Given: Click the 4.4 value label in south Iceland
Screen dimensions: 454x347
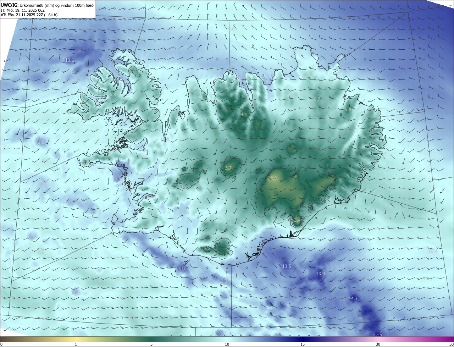Looking at the screenshot, I should [x=208, y=250].
